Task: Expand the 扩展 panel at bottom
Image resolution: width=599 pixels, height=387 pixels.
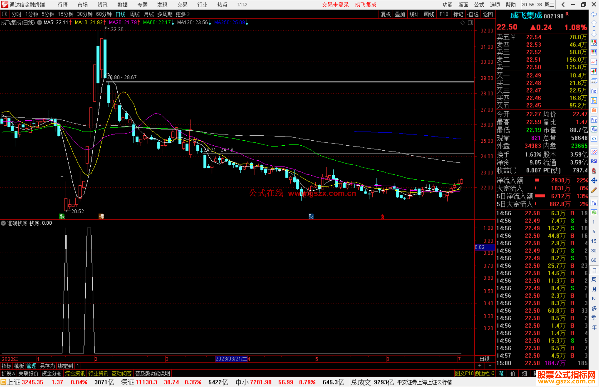Action: tap(8, 373)
